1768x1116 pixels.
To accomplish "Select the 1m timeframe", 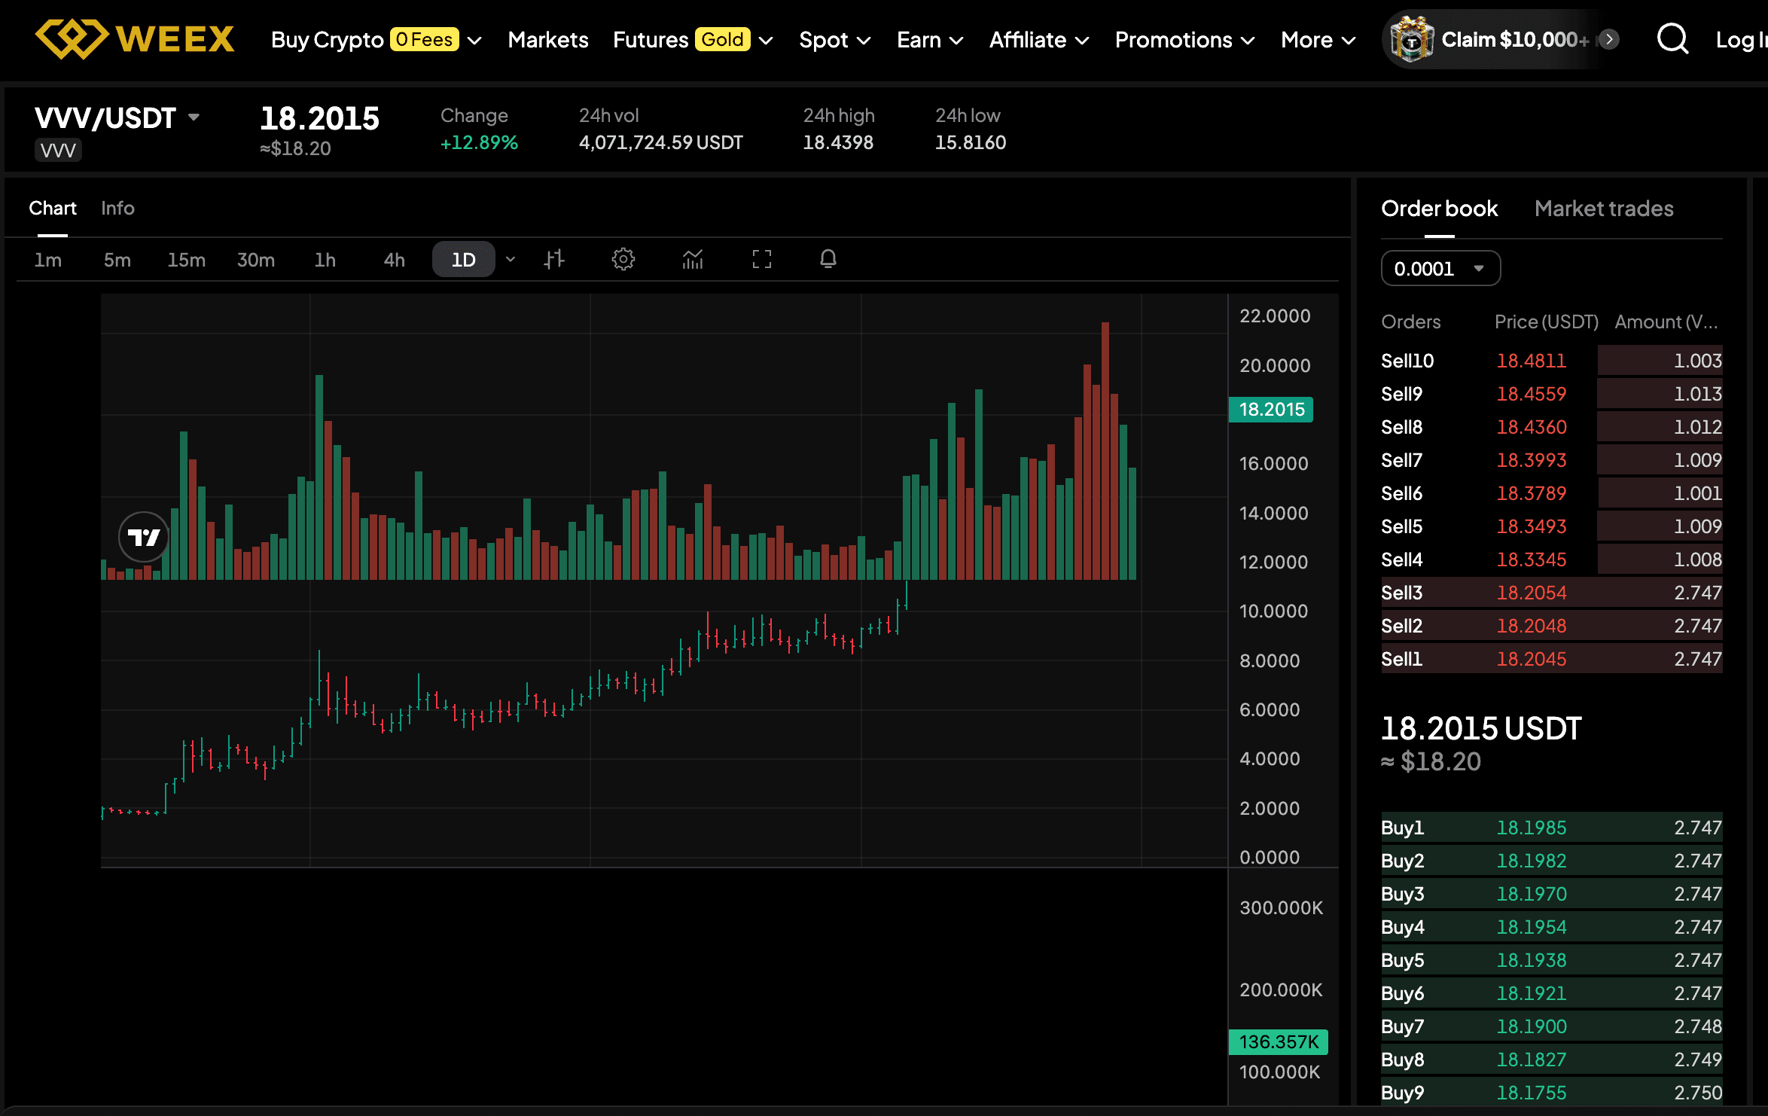I will pos(48,260).
